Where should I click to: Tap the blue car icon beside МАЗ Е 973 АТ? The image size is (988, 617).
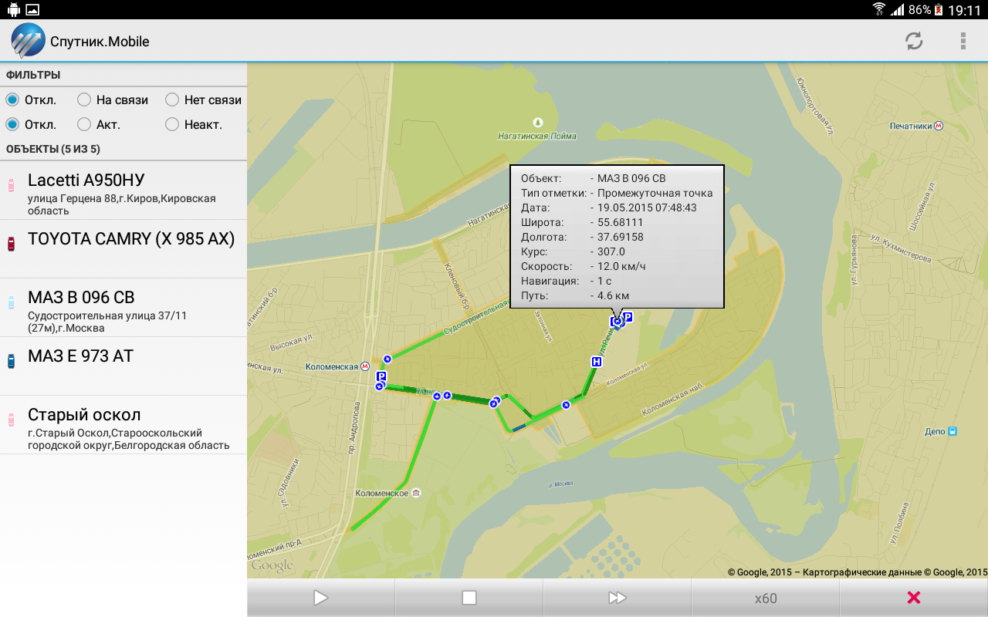pos(11,361)
